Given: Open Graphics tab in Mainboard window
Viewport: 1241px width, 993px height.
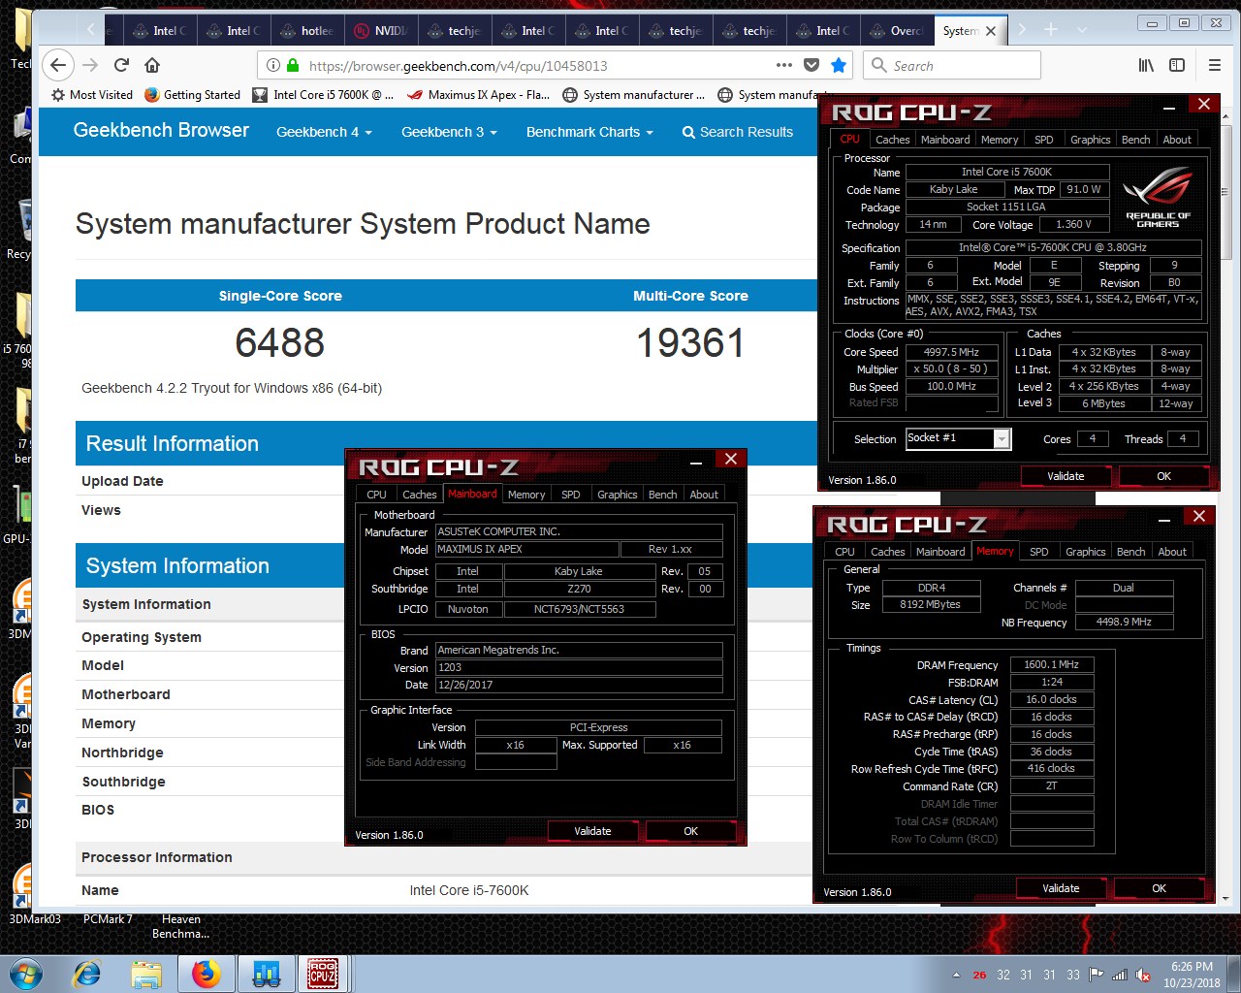Looking at the screenshot, I should pyautogui.click(x=617, y=495).
